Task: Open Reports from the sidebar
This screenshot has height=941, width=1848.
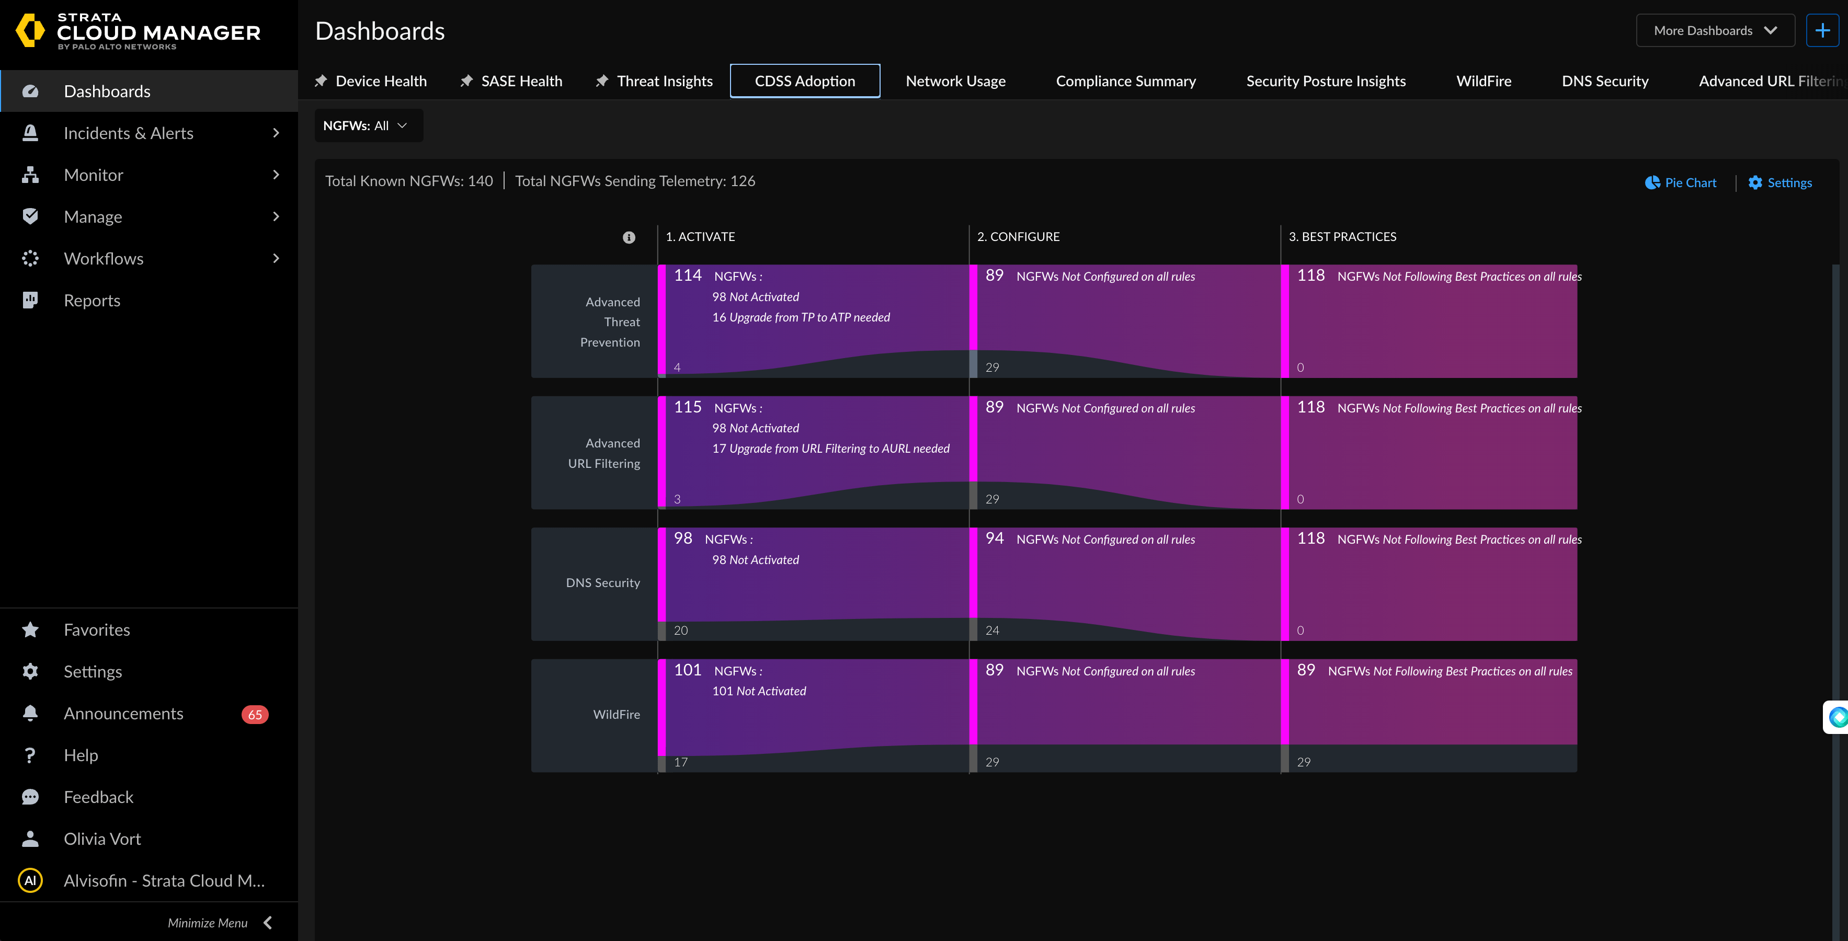Action: point(92,300)
